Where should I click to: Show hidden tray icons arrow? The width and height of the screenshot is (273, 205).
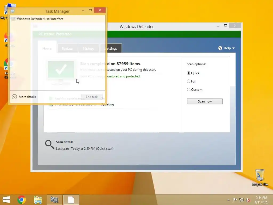228,200
